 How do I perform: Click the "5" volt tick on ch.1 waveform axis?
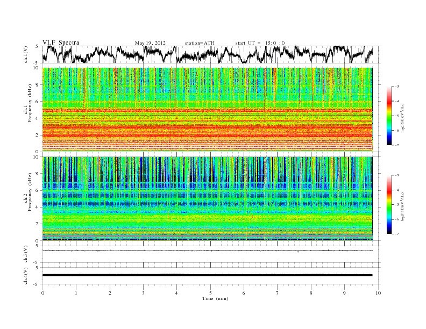(x=37, y=46)
